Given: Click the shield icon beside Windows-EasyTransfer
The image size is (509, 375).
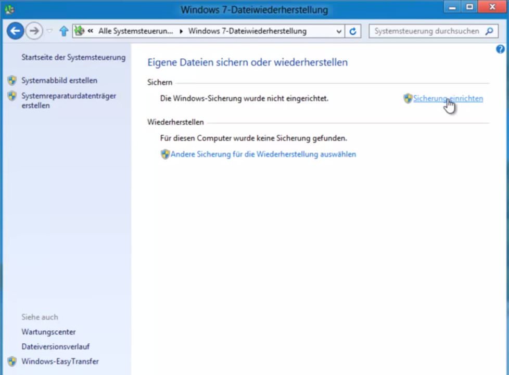Looking at the screenshot, I should click(x=12, y=361).
